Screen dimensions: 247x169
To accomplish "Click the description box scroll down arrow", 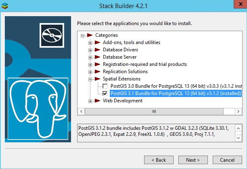I will pos(239,138).
